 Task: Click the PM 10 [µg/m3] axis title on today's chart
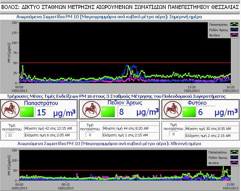coord(9,53)
